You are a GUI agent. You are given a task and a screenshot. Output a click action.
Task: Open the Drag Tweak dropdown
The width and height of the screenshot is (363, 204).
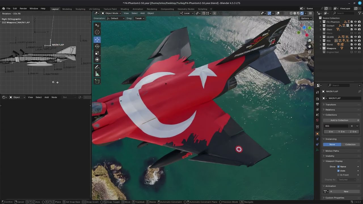(x=140, y=18)
